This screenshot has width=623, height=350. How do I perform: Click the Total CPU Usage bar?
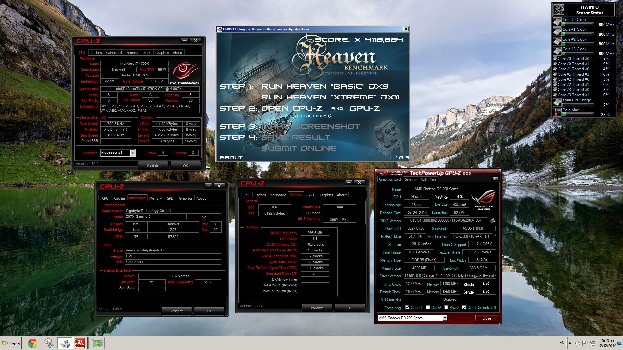click(x=578, y=104)
